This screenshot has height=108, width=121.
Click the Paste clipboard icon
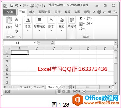click(x=9, y=20)
